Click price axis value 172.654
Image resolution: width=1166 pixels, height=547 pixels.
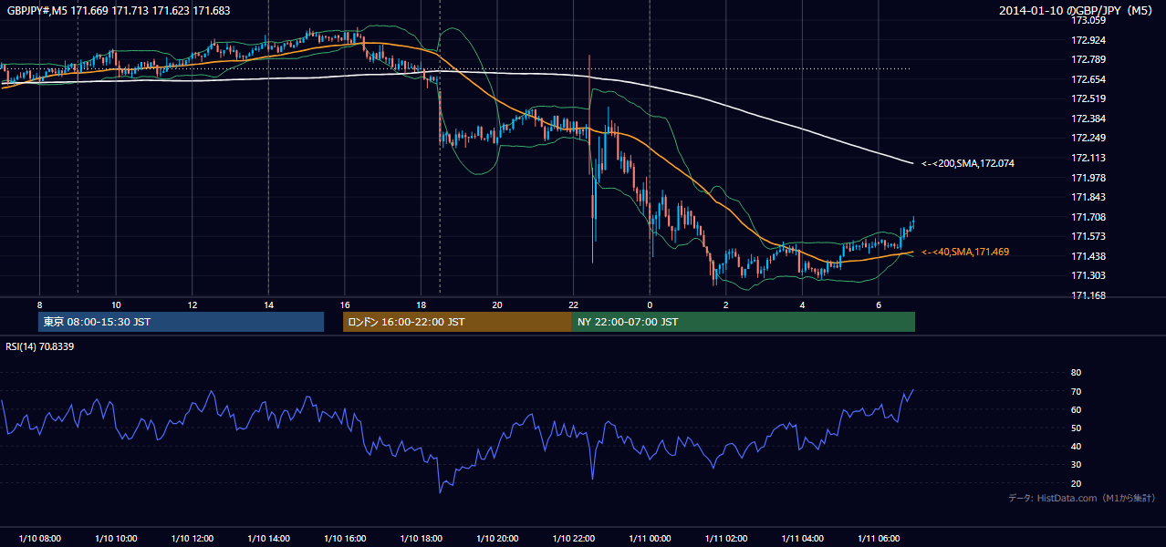pyautogui.click(x=1088, y=79)
